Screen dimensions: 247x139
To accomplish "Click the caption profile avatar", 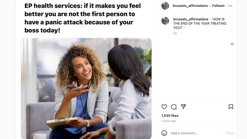I will point(165,21).
